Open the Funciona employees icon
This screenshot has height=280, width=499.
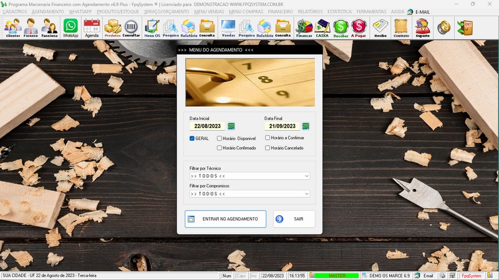(x=49, y=28)
